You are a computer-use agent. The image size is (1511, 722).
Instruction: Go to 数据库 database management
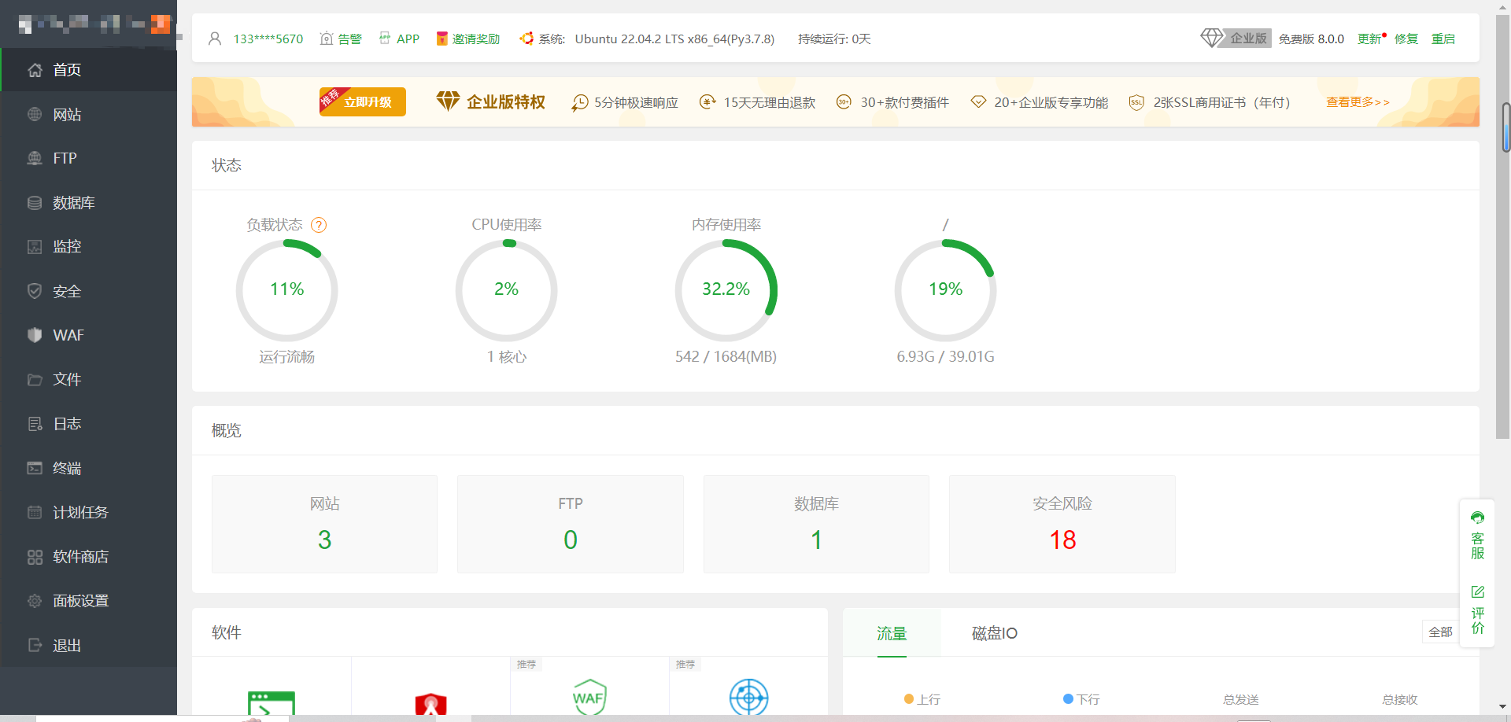click(x=88, y=203)
